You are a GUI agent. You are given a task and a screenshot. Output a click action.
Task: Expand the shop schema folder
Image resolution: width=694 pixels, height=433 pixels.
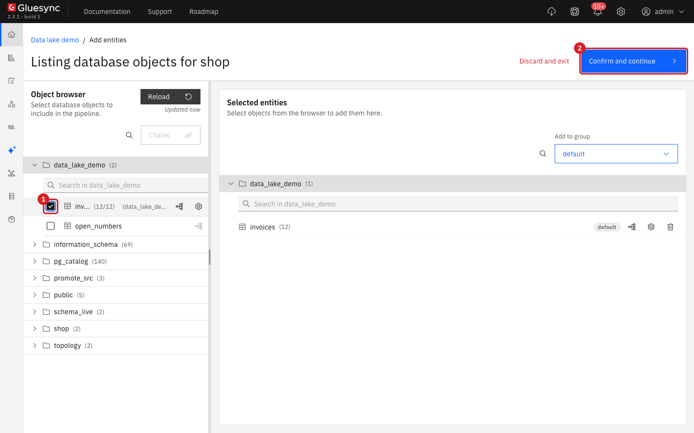click(x=35, y=329)
